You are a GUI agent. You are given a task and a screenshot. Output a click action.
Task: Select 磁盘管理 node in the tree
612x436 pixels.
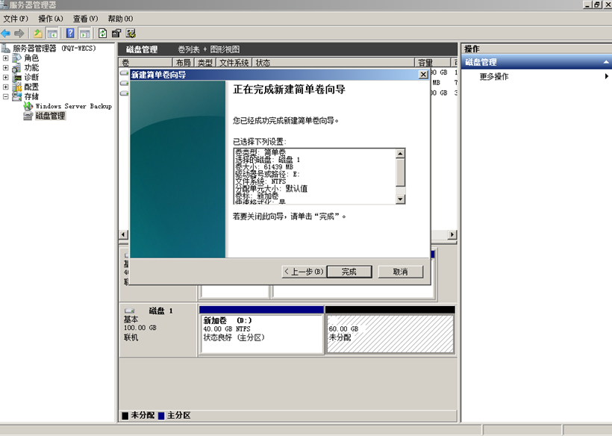click(50, 116)
